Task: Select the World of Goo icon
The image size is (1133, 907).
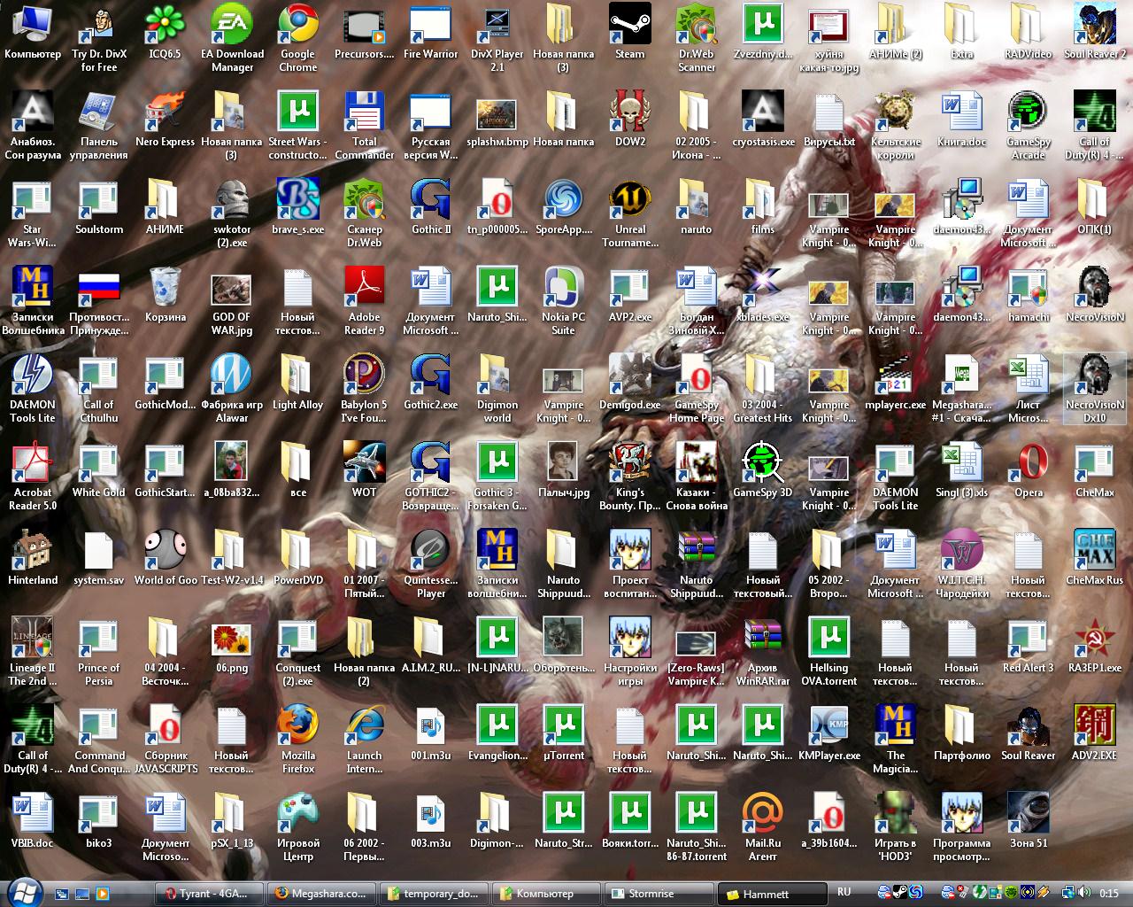Action: (165, 551)
